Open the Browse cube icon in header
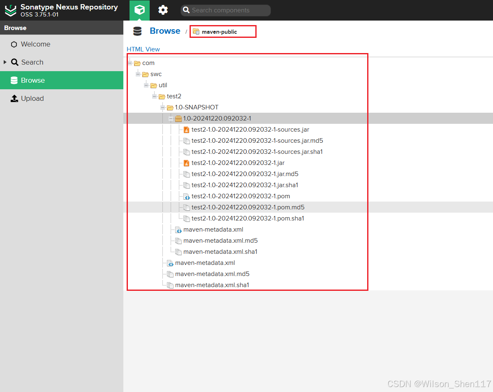Screen dimensions: 493x392 point(140,10)
